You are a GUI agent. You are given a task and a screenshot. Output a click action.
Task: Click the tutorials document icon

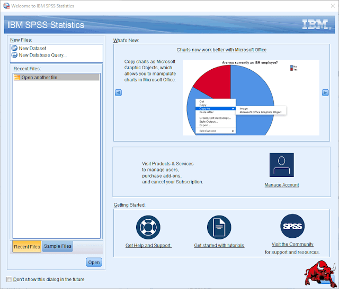219,227
